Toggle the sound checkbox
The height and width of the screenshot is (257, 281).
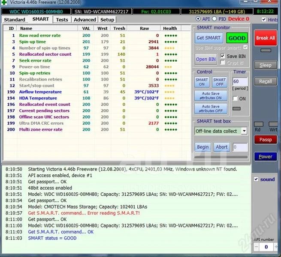coord(256,179)
